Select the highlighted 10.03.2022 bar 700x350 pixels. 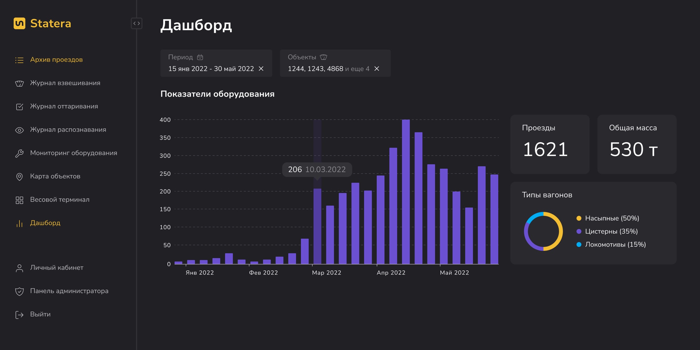click(317, 226)
